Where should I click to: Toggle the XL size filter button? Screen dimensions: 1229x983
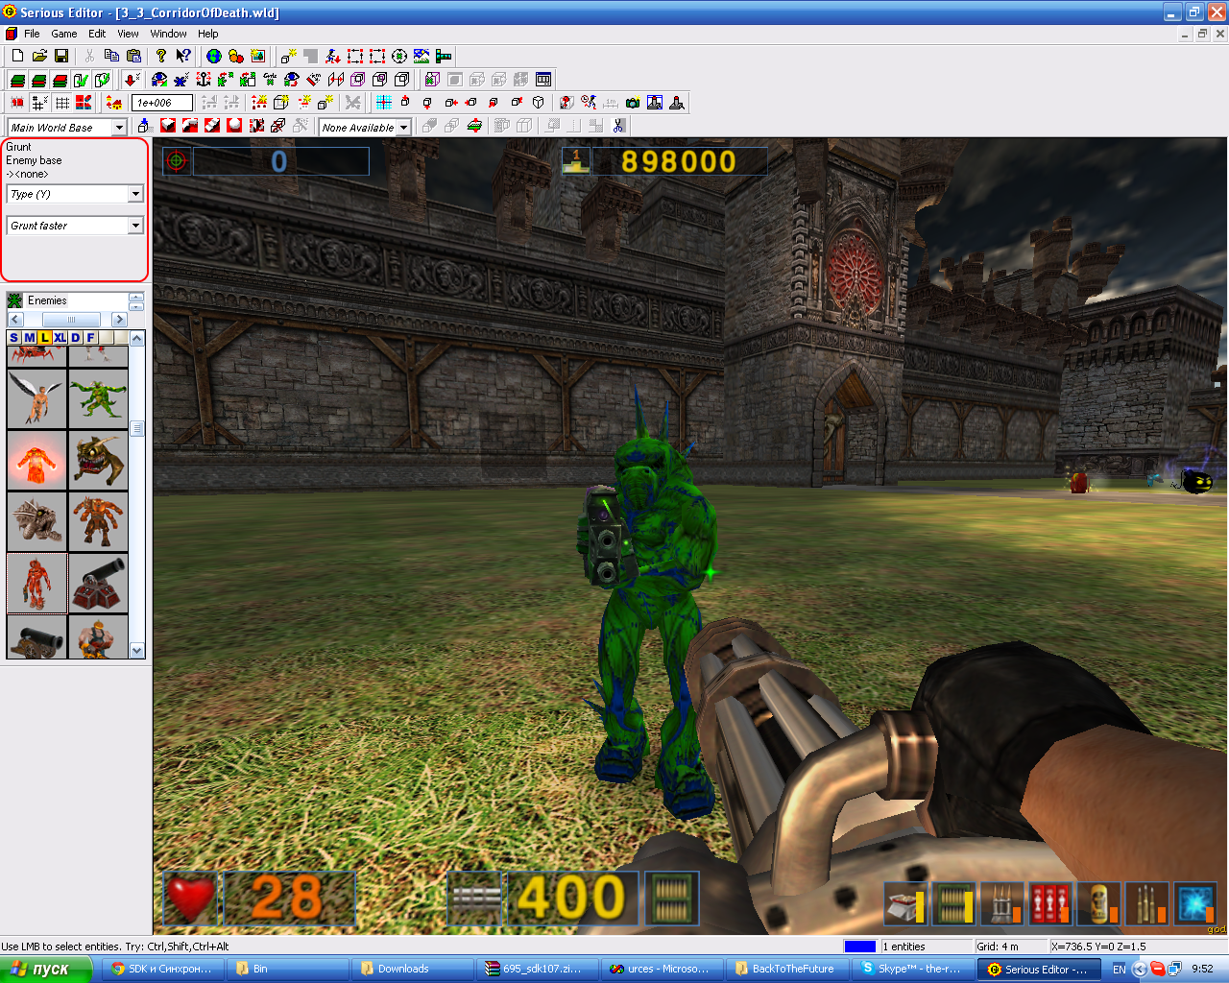[x=60, y=337]
